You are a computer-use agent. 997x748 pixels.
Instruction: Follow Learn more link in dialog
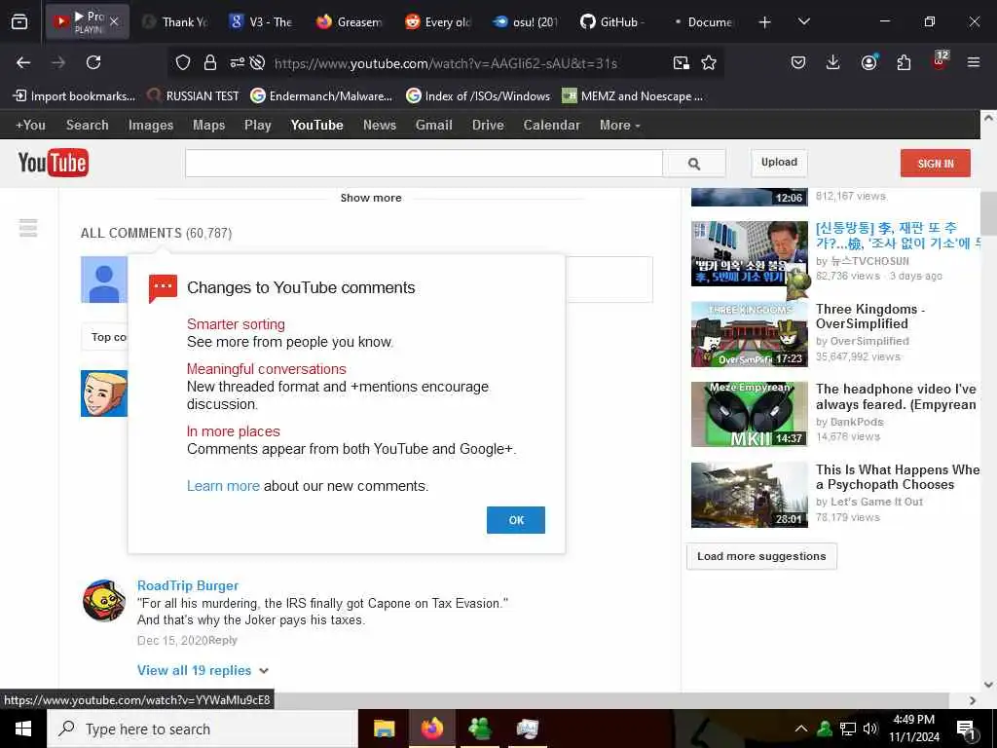point(223,486)
